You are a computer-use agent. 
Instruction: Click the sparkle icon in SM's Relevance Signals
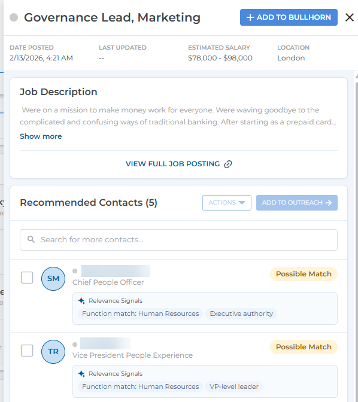click(81, 301)
